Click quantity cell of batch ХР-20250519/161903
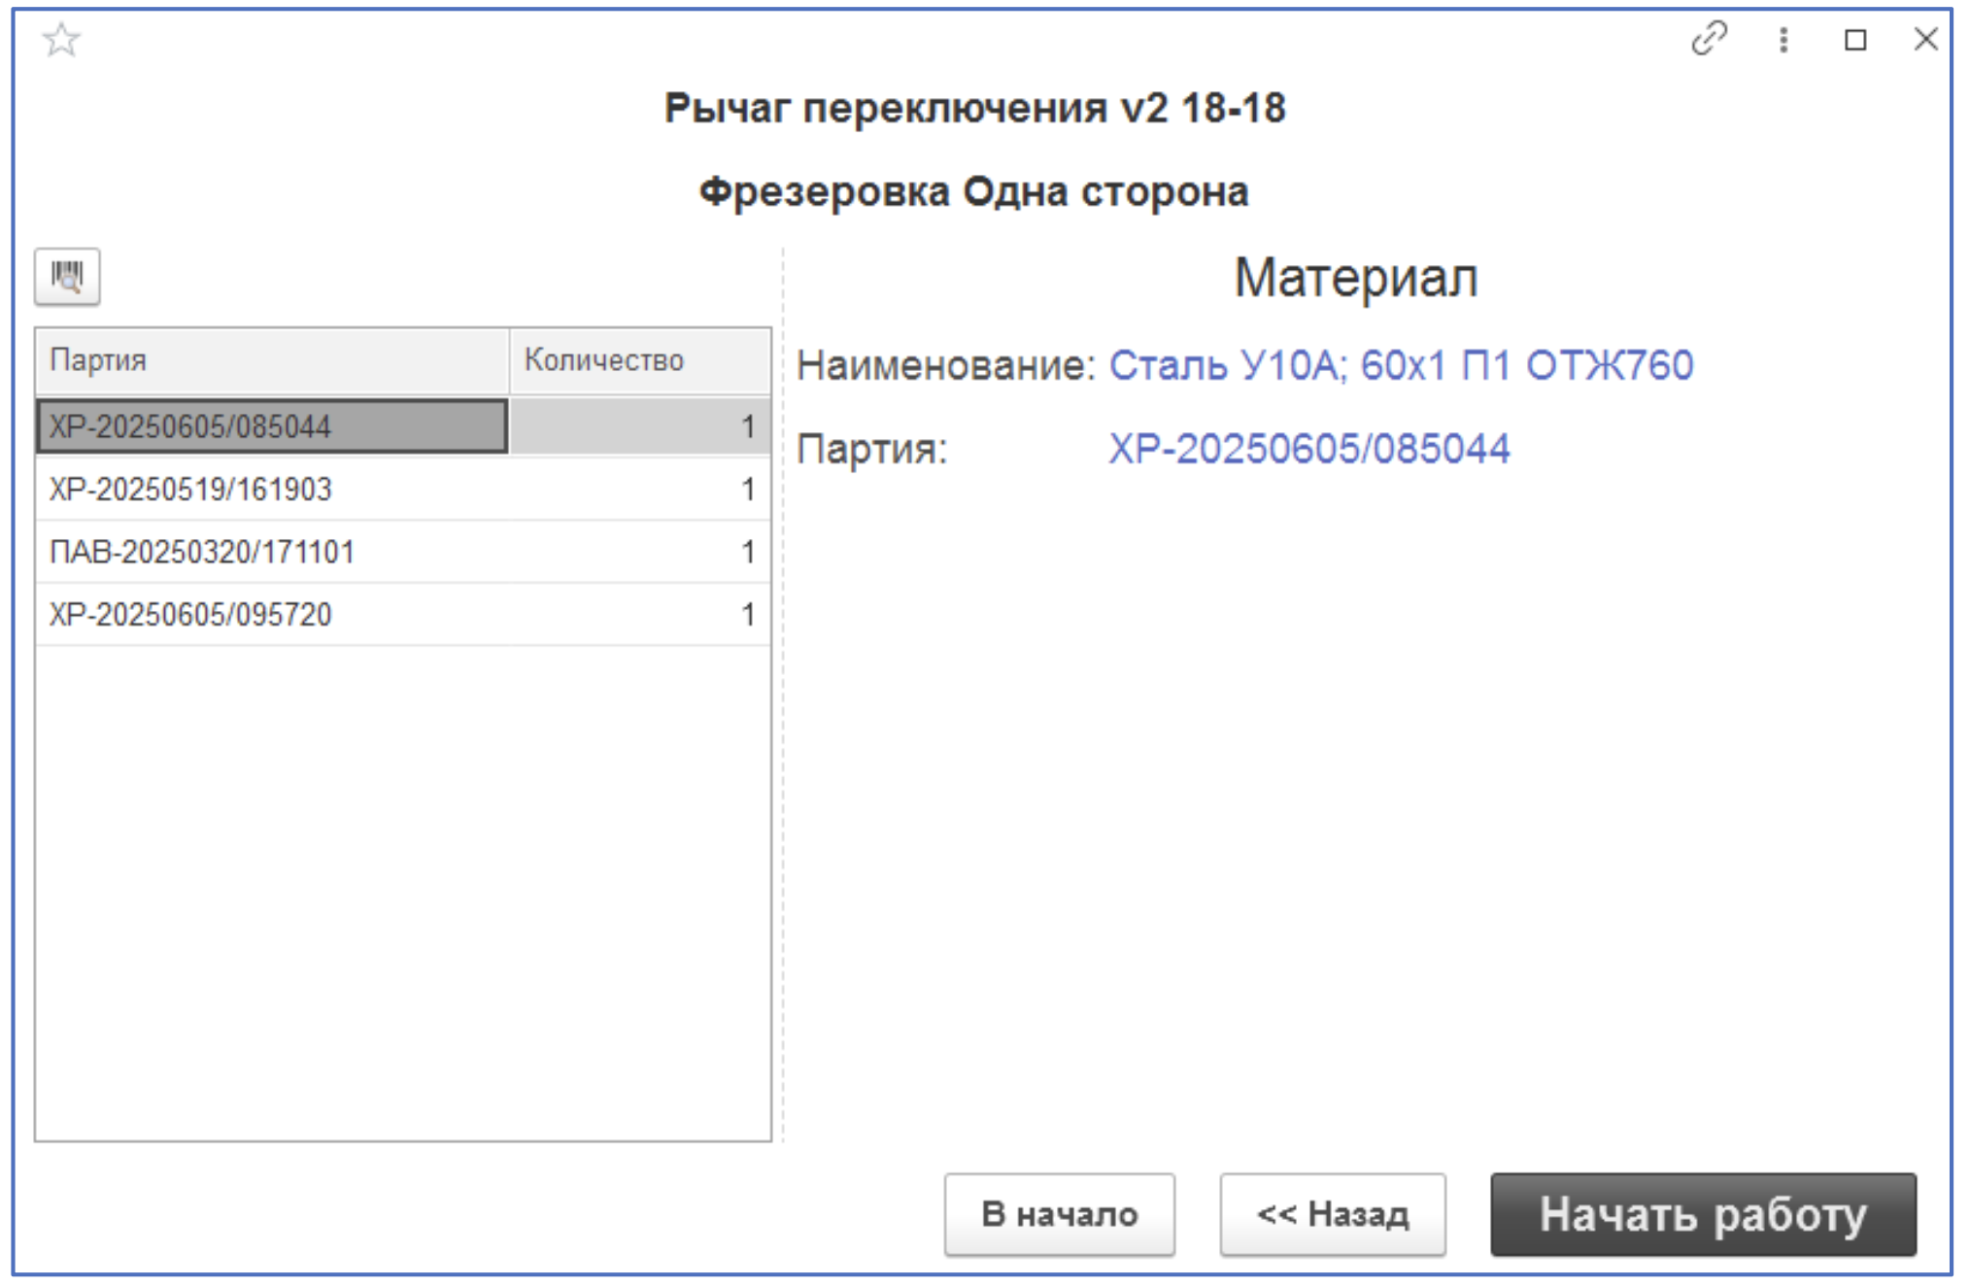This screenshot has width=1970, height=1286. click(x=636, y=490)
